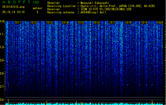Click the 0.6 kHz axis label
Viewport: 166px width, 105px height.
click(2, 100)
